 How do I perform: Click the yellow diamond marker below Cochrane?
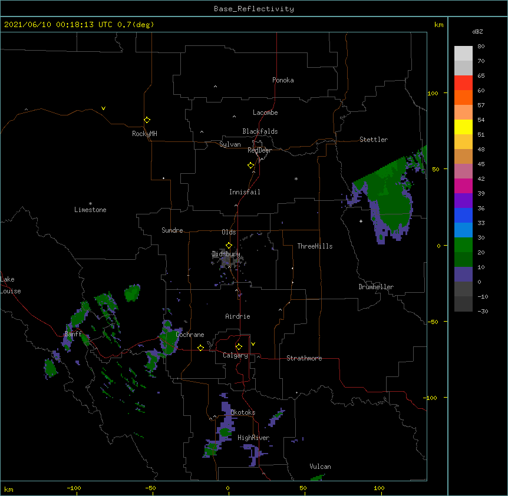pos(200,348)
